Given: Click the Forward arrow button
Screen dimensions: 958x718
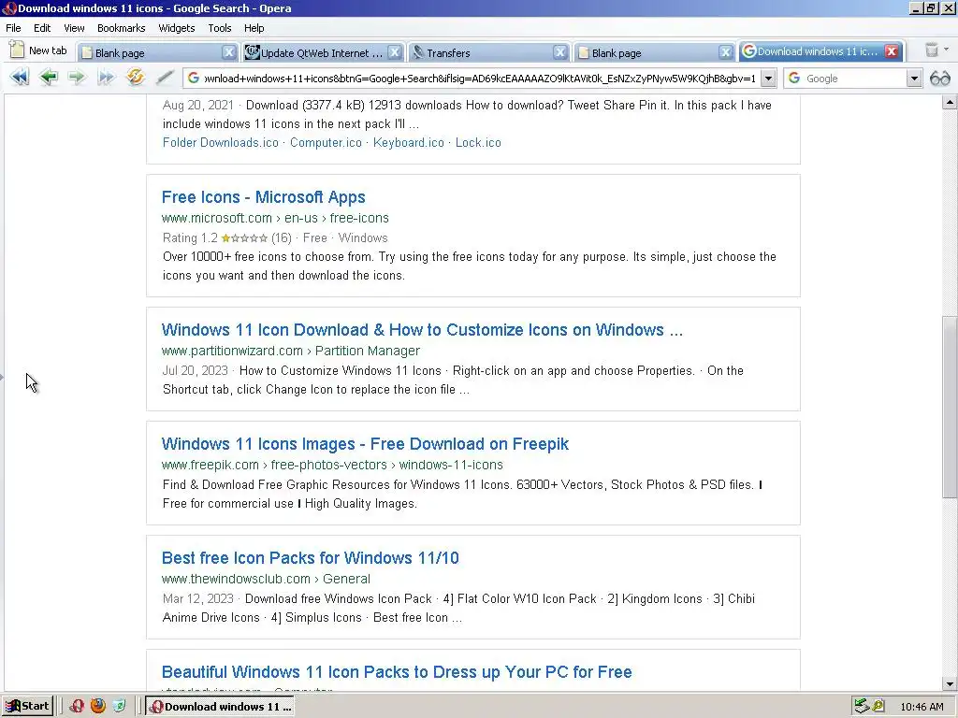Looking at the screenshot, I should tap(77, 78).
